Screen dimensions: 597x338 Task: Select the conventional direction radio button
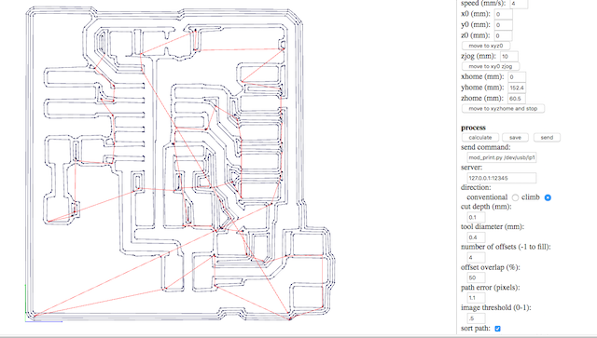coord(515,197)
